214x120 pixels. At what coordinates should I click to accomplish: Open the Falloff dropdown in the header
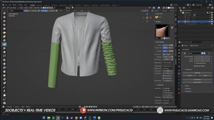[82, 11]
